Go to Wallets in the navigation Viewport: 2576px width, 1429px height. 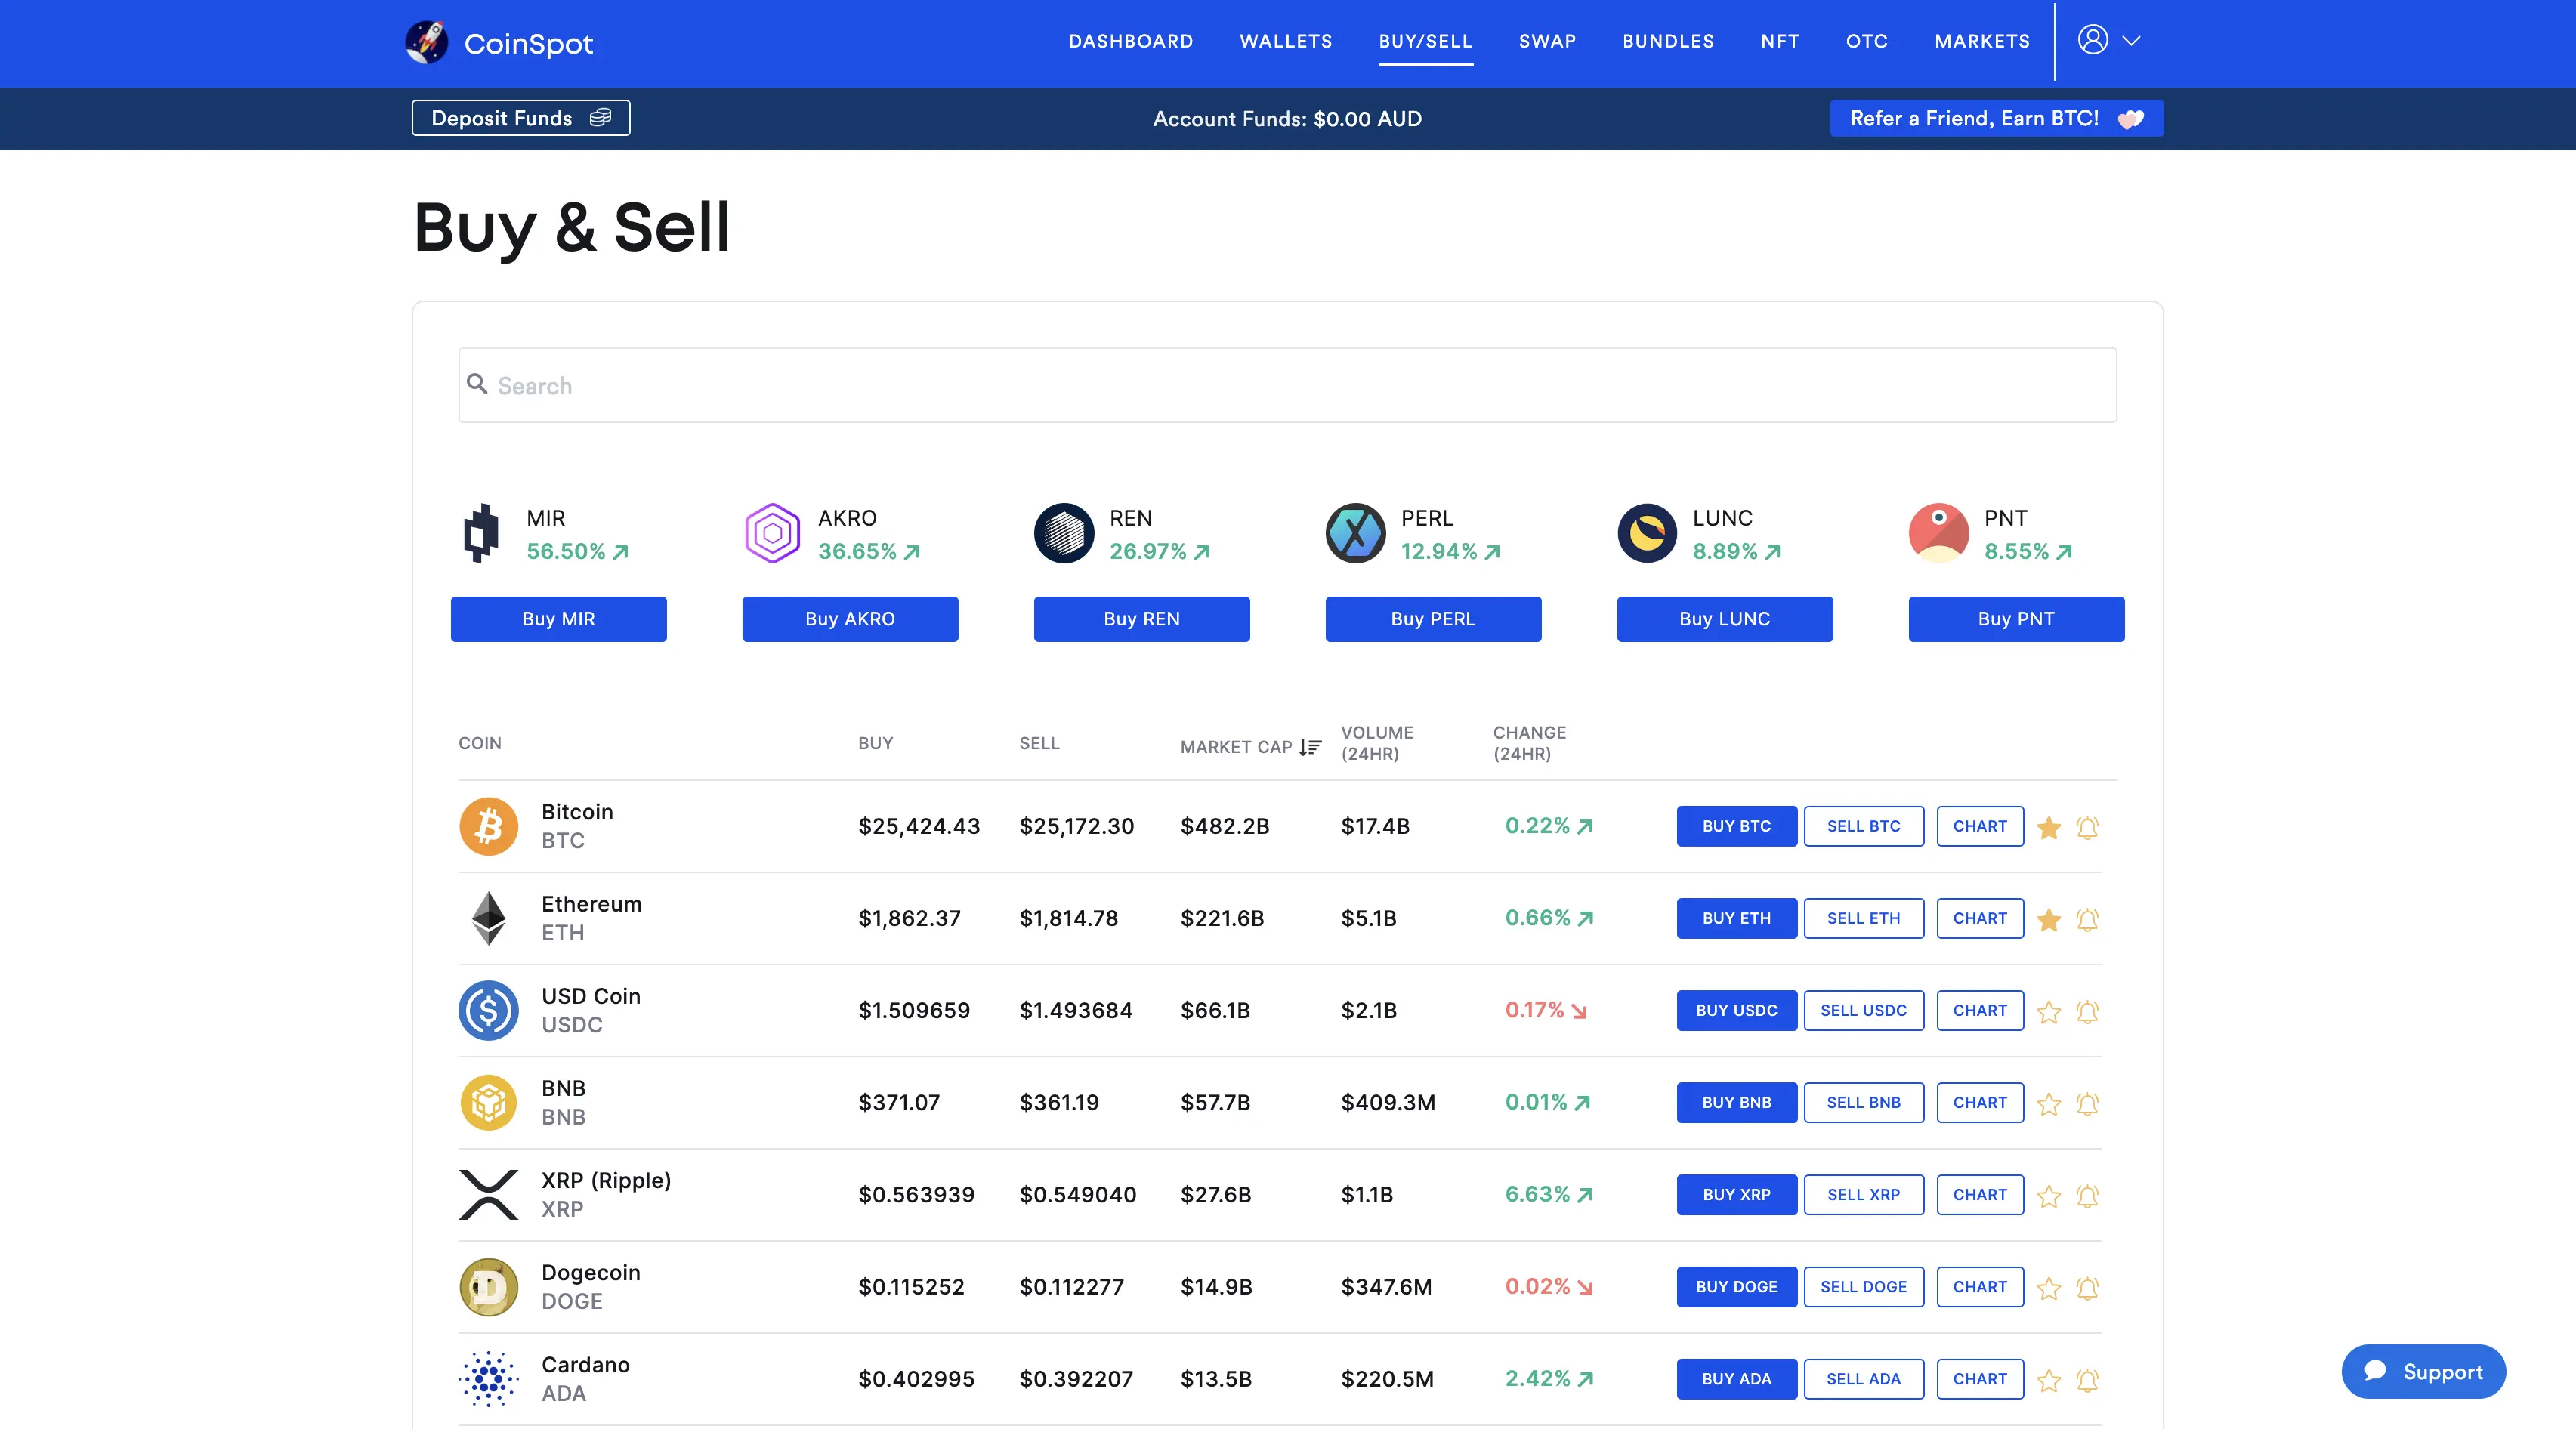[1286, 41]
